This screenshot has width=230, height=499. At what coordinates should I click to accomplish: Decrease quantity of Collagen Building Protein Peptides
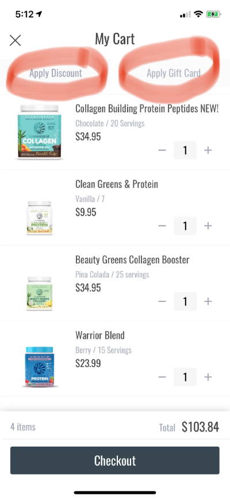162,150
